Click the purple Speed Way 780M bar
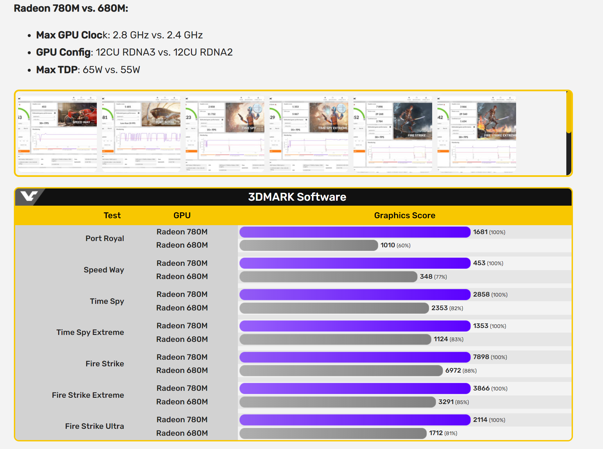 355,263
